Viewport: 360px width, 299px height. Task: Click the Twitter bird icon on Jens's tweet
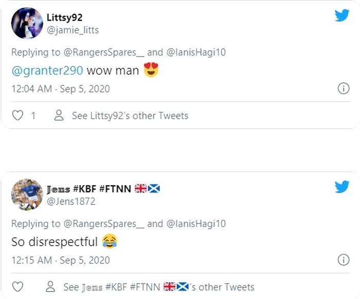point(342,186)
